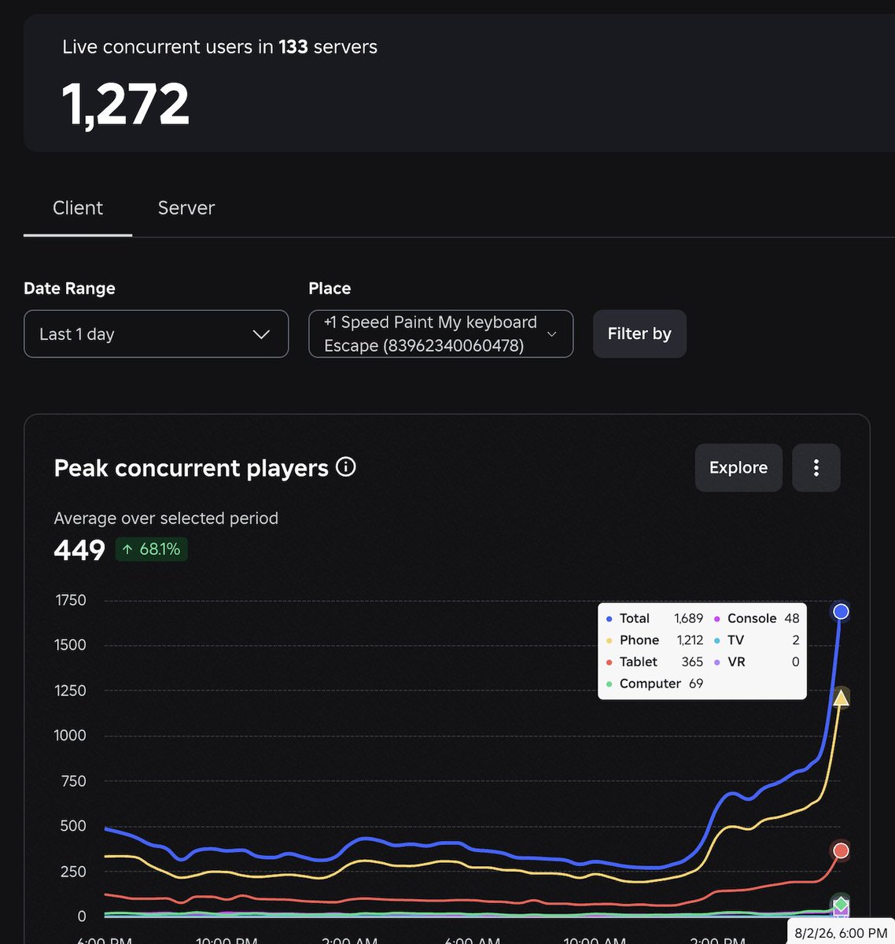The width and height of the screenshot is (895, 944).
Task: Switch to the Server tab
Action: [186, 208]
